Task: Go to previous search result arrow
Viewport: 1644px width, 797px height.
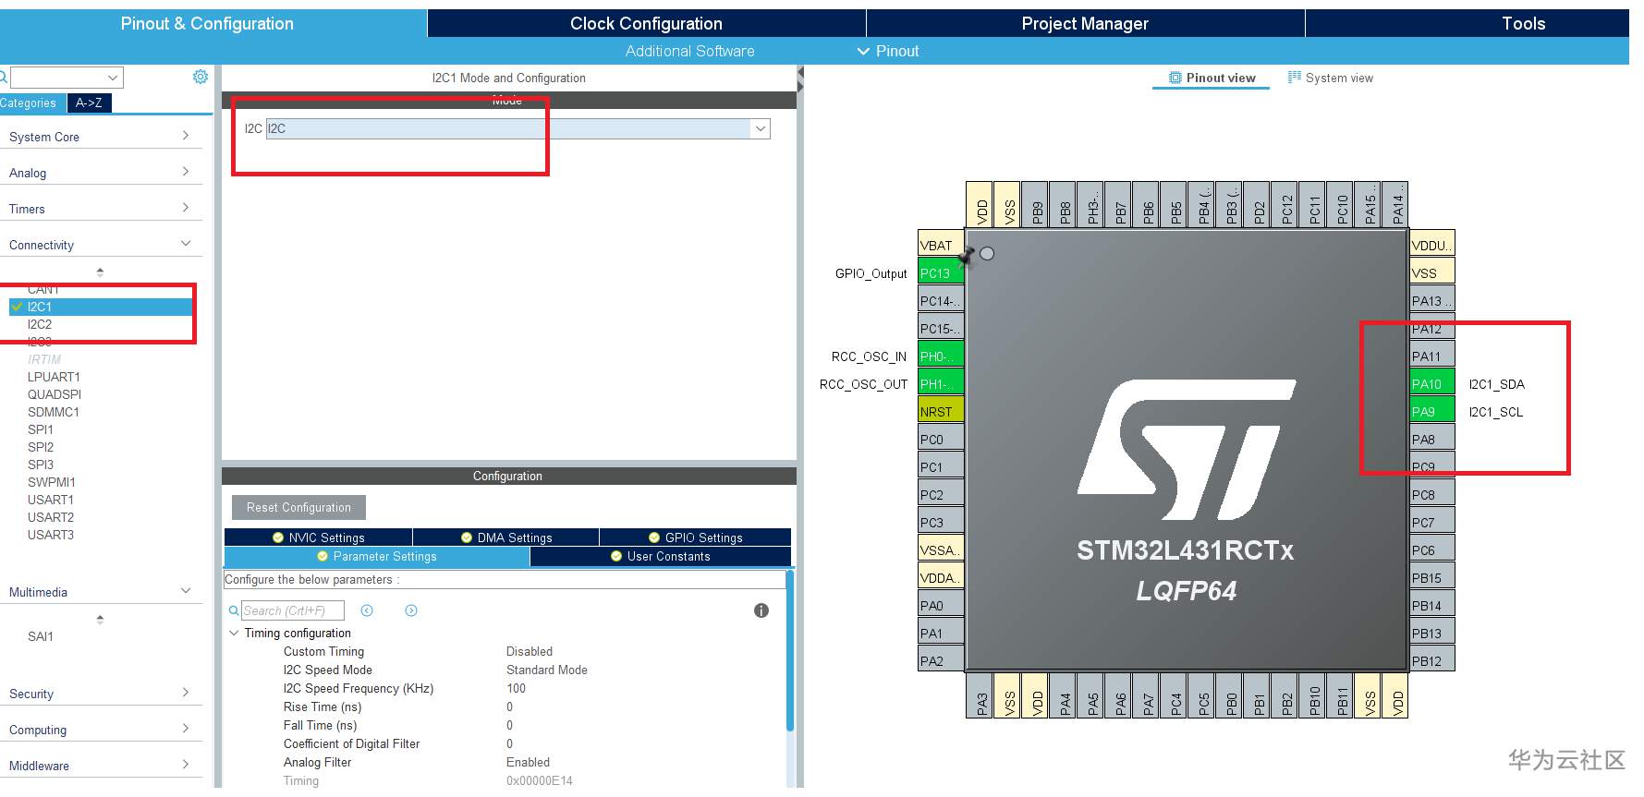Action: tap(367, 610)
